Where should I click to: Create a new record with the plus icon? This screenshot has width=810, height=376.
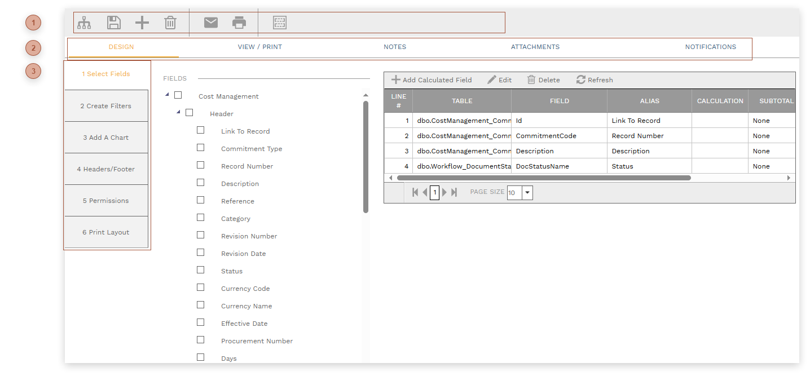pos(142,23)
